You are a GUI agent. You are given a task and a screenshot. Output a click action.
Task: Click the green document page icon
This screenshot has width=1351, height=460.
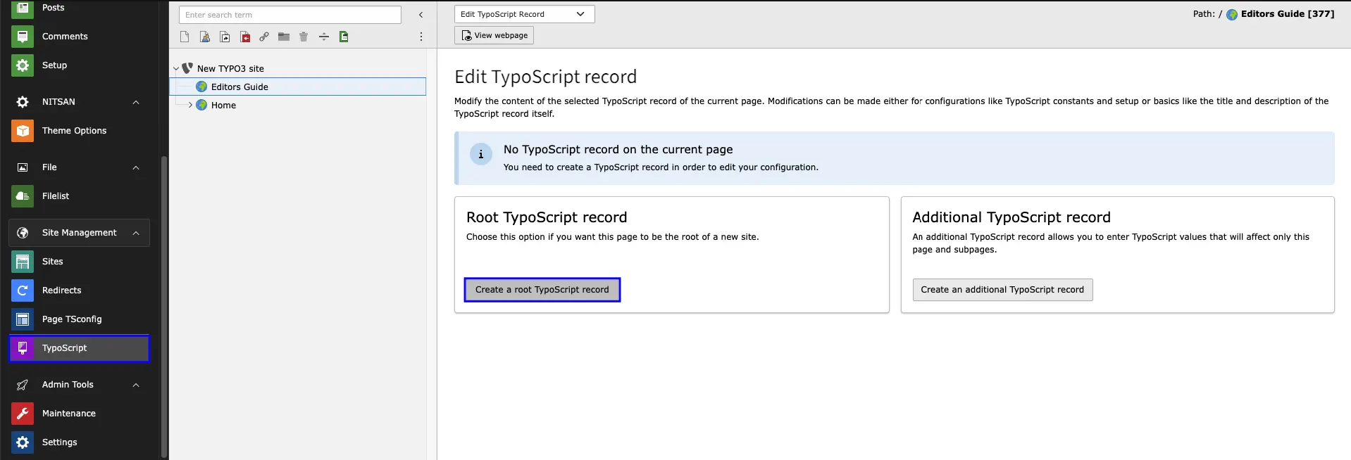pos(344,37)
